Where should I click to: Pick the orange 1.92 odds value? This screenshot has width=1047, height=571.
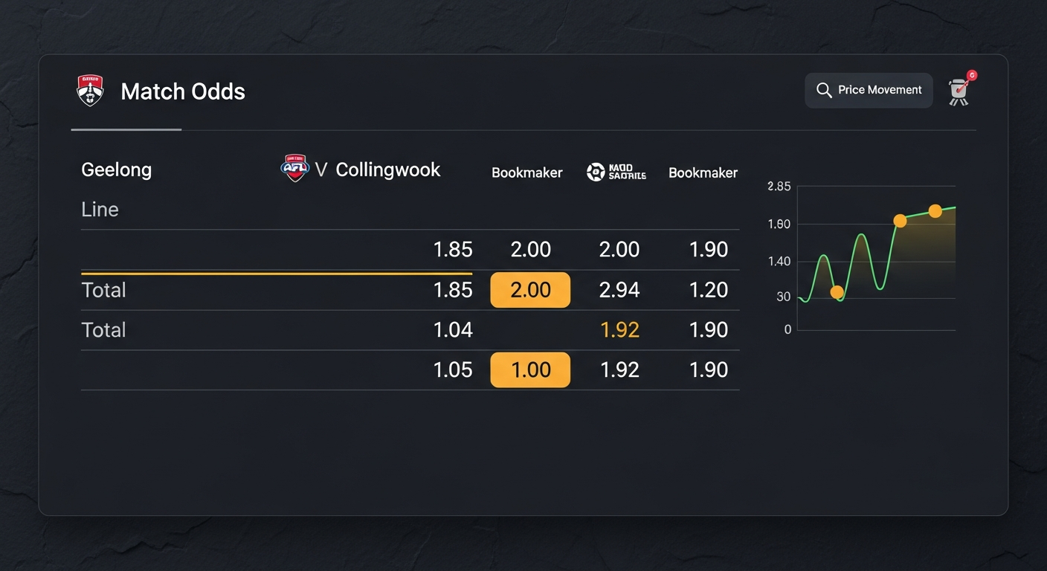pos(619,330)
